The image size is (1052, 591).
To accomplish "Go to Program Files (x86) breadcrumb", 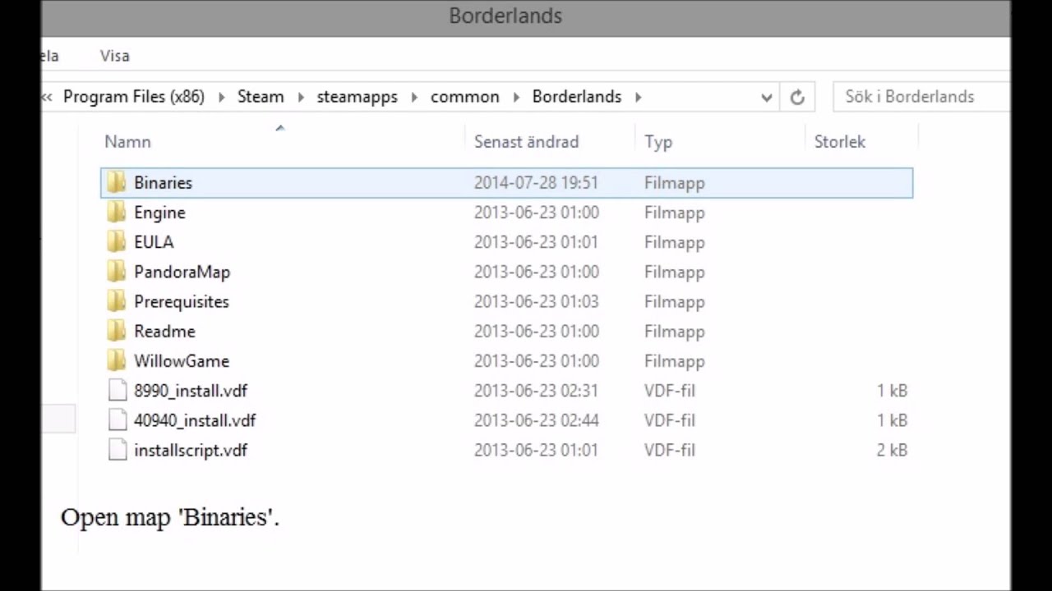I will (133, 97).
